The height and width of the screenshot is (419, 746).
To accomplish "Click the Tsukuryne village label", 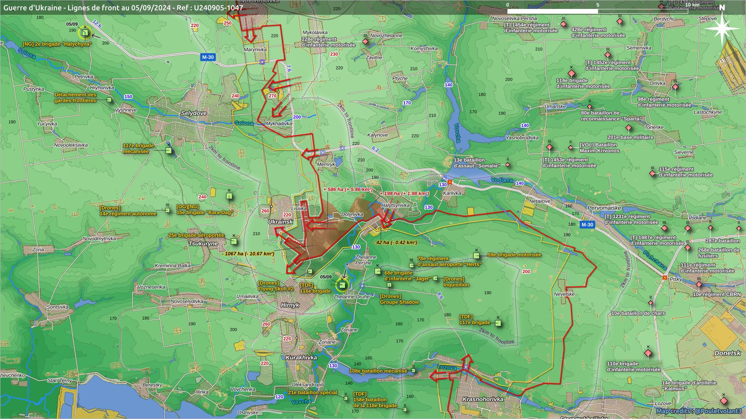I will (x=203, y=244).
